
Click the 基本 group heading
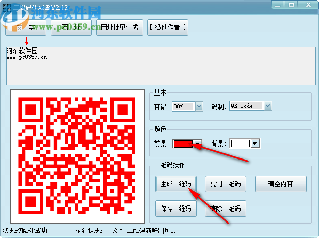click(x=160, y=93)
